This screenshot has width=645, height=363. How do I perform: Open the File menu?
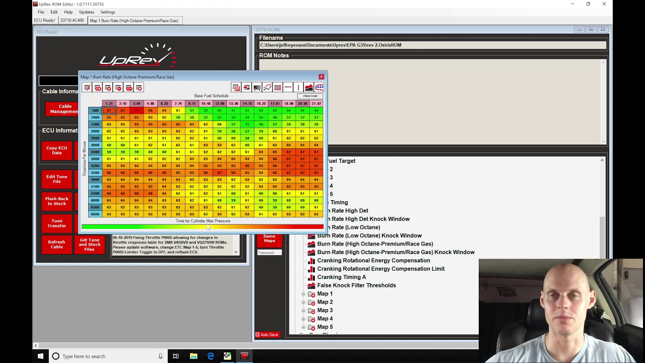(x=41, y=12)
